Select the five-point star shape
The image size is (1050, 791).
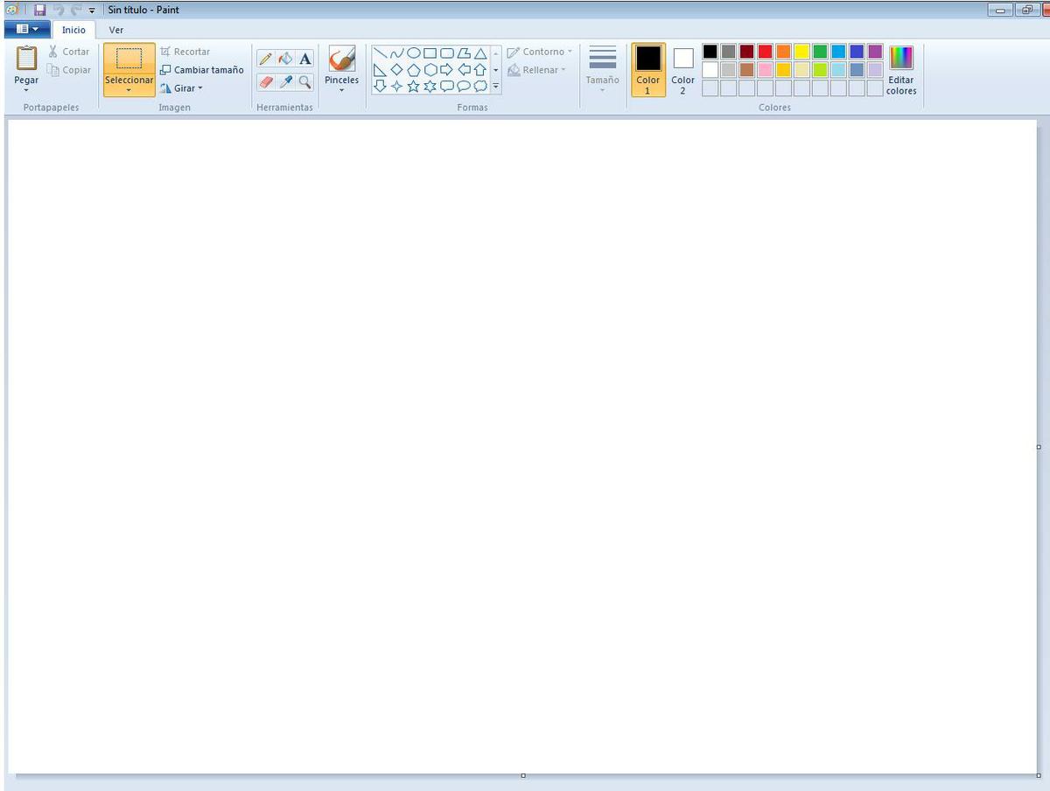point(413,87)
